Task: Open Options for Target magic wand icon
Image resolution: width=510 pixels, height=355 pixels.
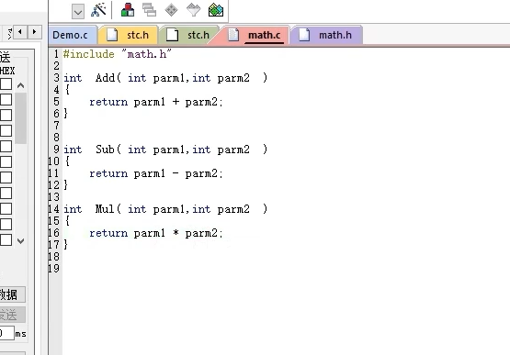Action: click(x=98, y=10)
